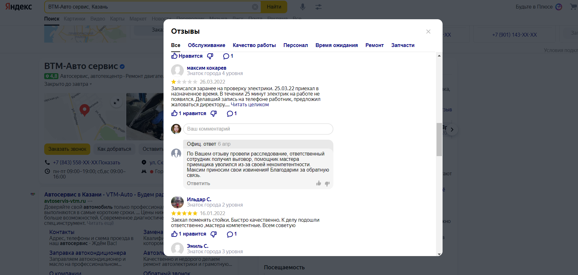Filter reviews by Качество работы
This screenshot has height=275, width=578.
pos(254,45)
